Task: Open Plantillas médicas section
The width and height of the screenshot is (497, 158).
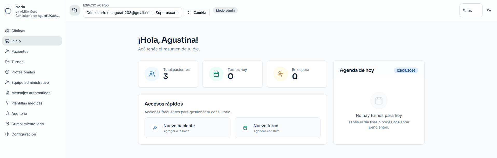Action: pos(32,103)
